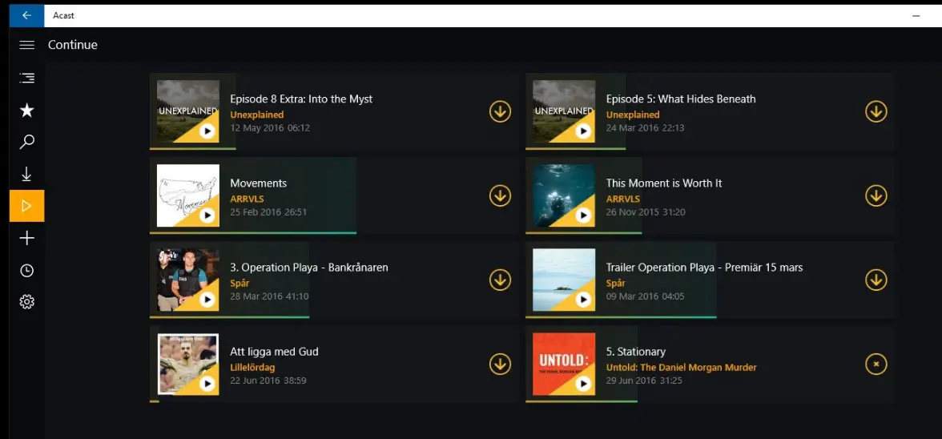Cancel download of 5. Stationary
Viewport: 942px width, 439px height.
pyautogui.click(x=876, y=364)
